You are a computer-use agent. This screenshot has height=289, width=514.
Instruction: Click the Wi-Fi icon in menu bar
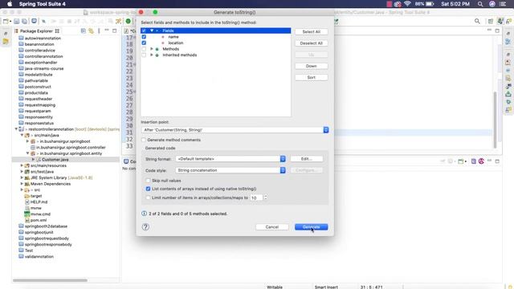407,4
